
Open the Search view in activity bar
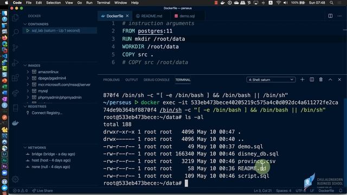pos(15,32)
